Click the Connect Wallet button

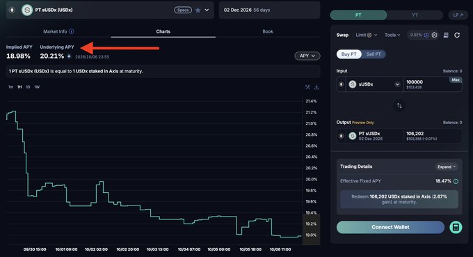click(x=390, y=227)
